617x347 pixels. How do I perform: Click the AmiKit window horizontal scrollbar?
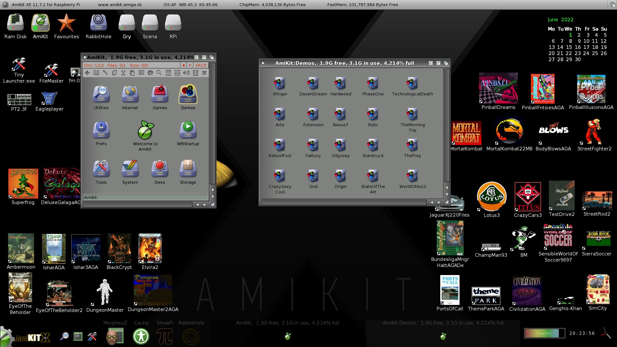click(x=138, y=204)
